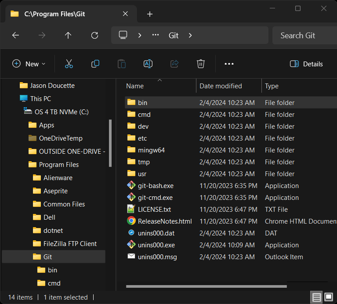Go up one folder level
Image resolution: width=337 pixels, height=304 pixels.
point(68,35)
